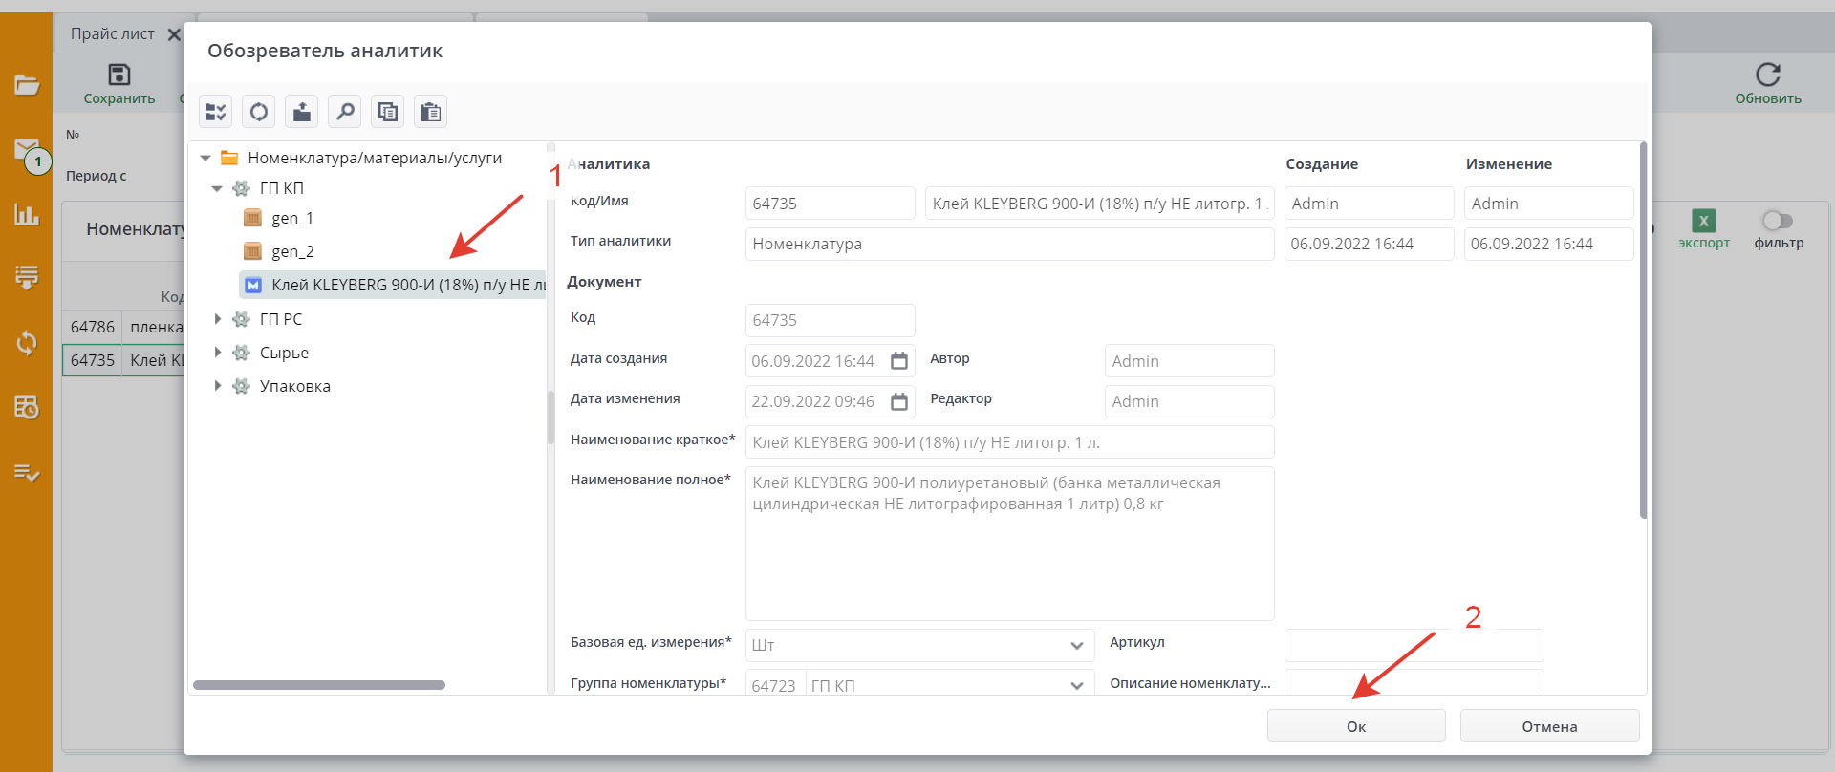Click the copy toolbar icon
This screenshot has height=772, width=1835.
tap(388, 112)
